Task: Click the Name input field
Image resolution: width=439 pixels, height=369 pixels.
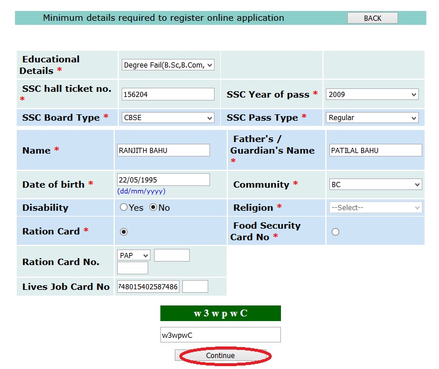Action: coord(163,150)
